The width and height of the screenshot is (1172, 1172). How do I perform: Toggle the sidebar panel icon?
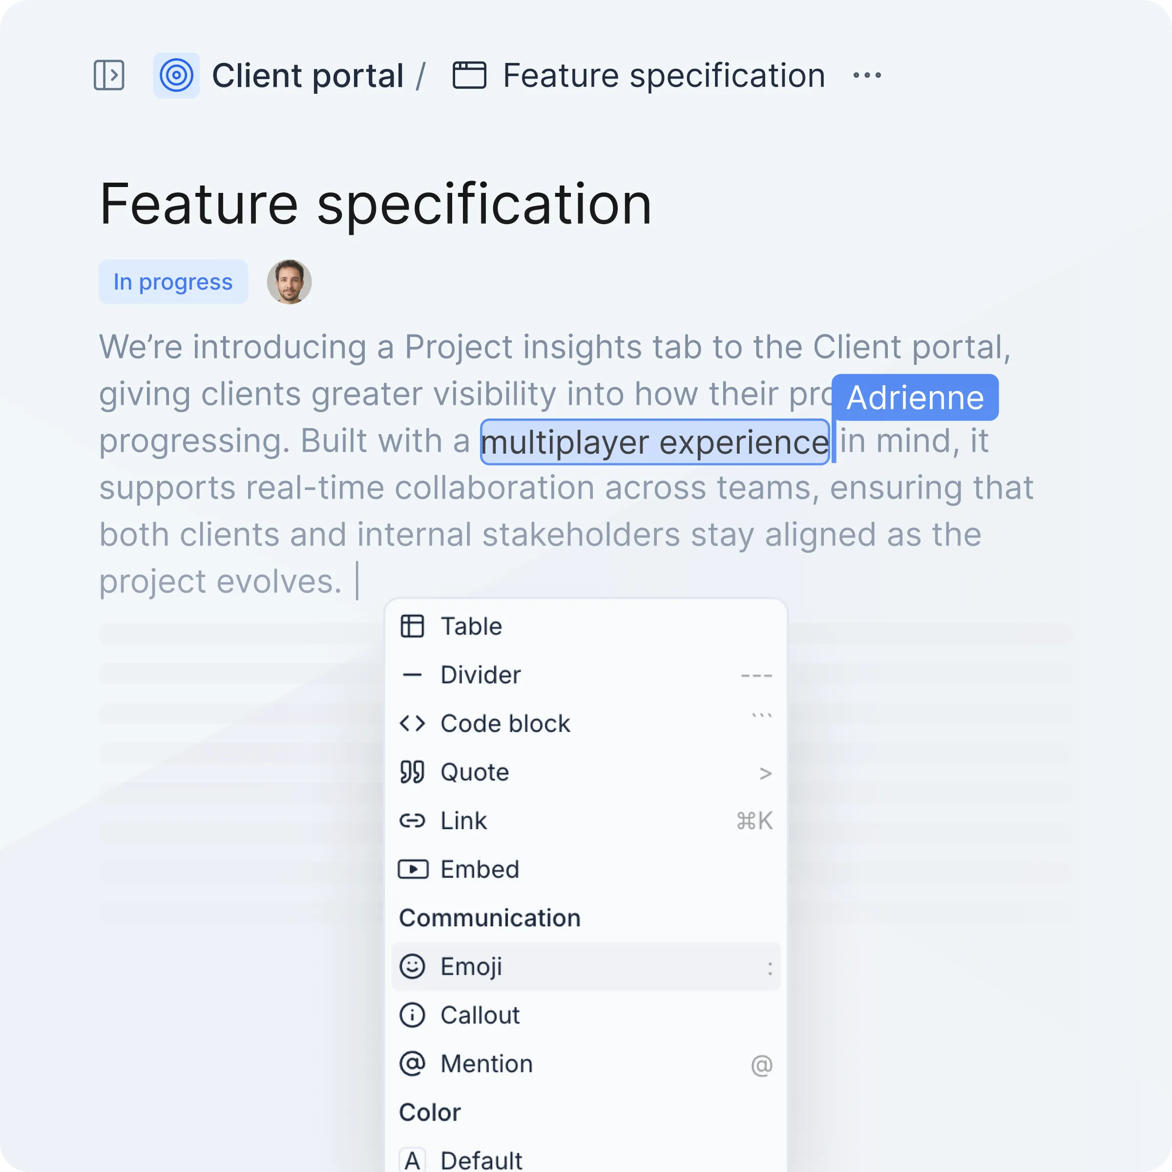pos(109,75)
